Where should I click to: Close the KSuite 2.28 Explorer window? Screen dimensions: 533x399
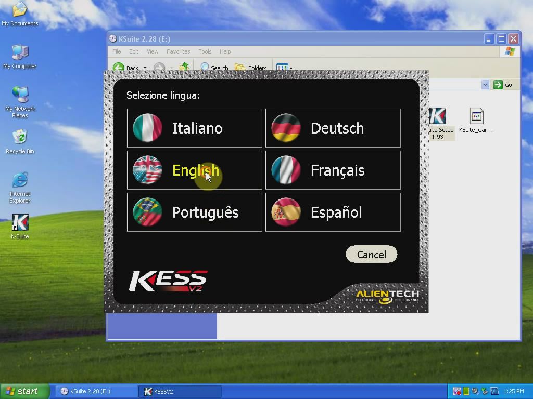(x=513, y=38)
